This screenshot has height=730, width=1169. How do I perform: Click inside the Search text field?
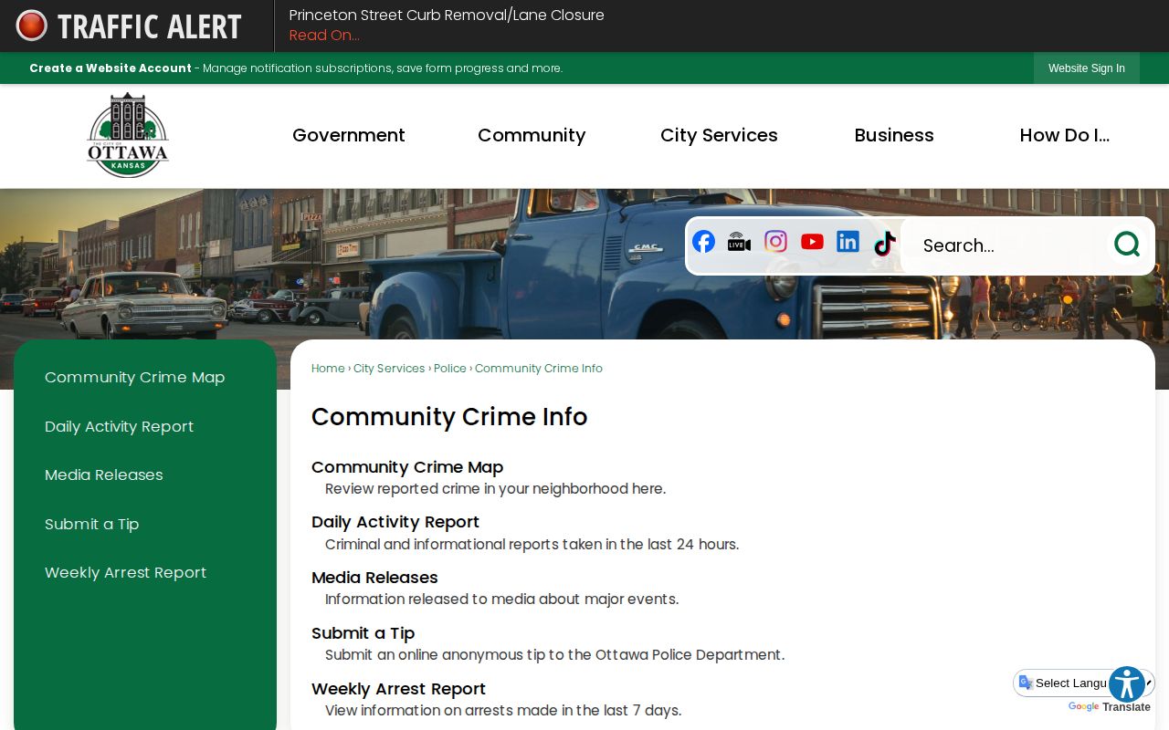pos(1005,245)
